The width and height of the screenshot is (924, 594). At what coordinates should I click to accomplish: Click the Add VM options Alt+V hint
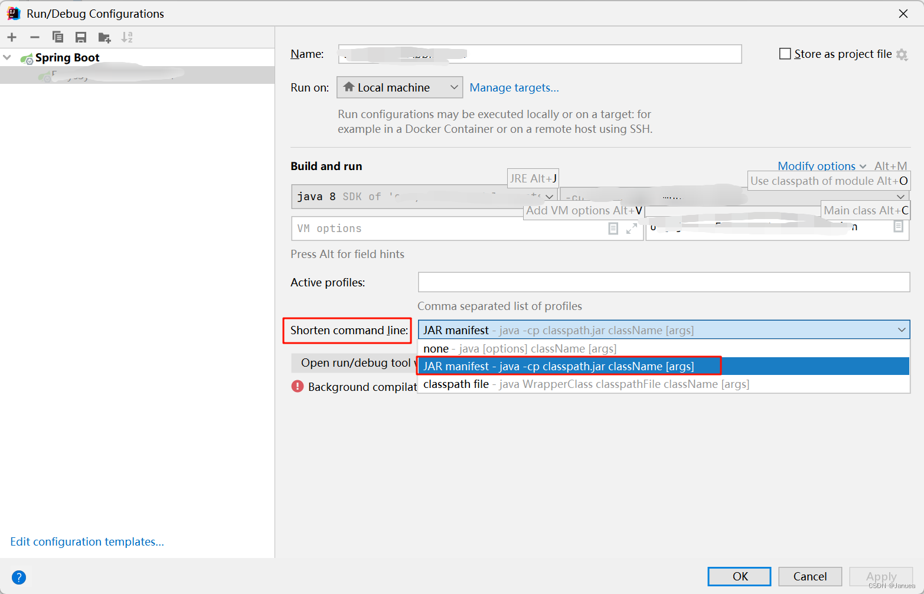(584, 210)
